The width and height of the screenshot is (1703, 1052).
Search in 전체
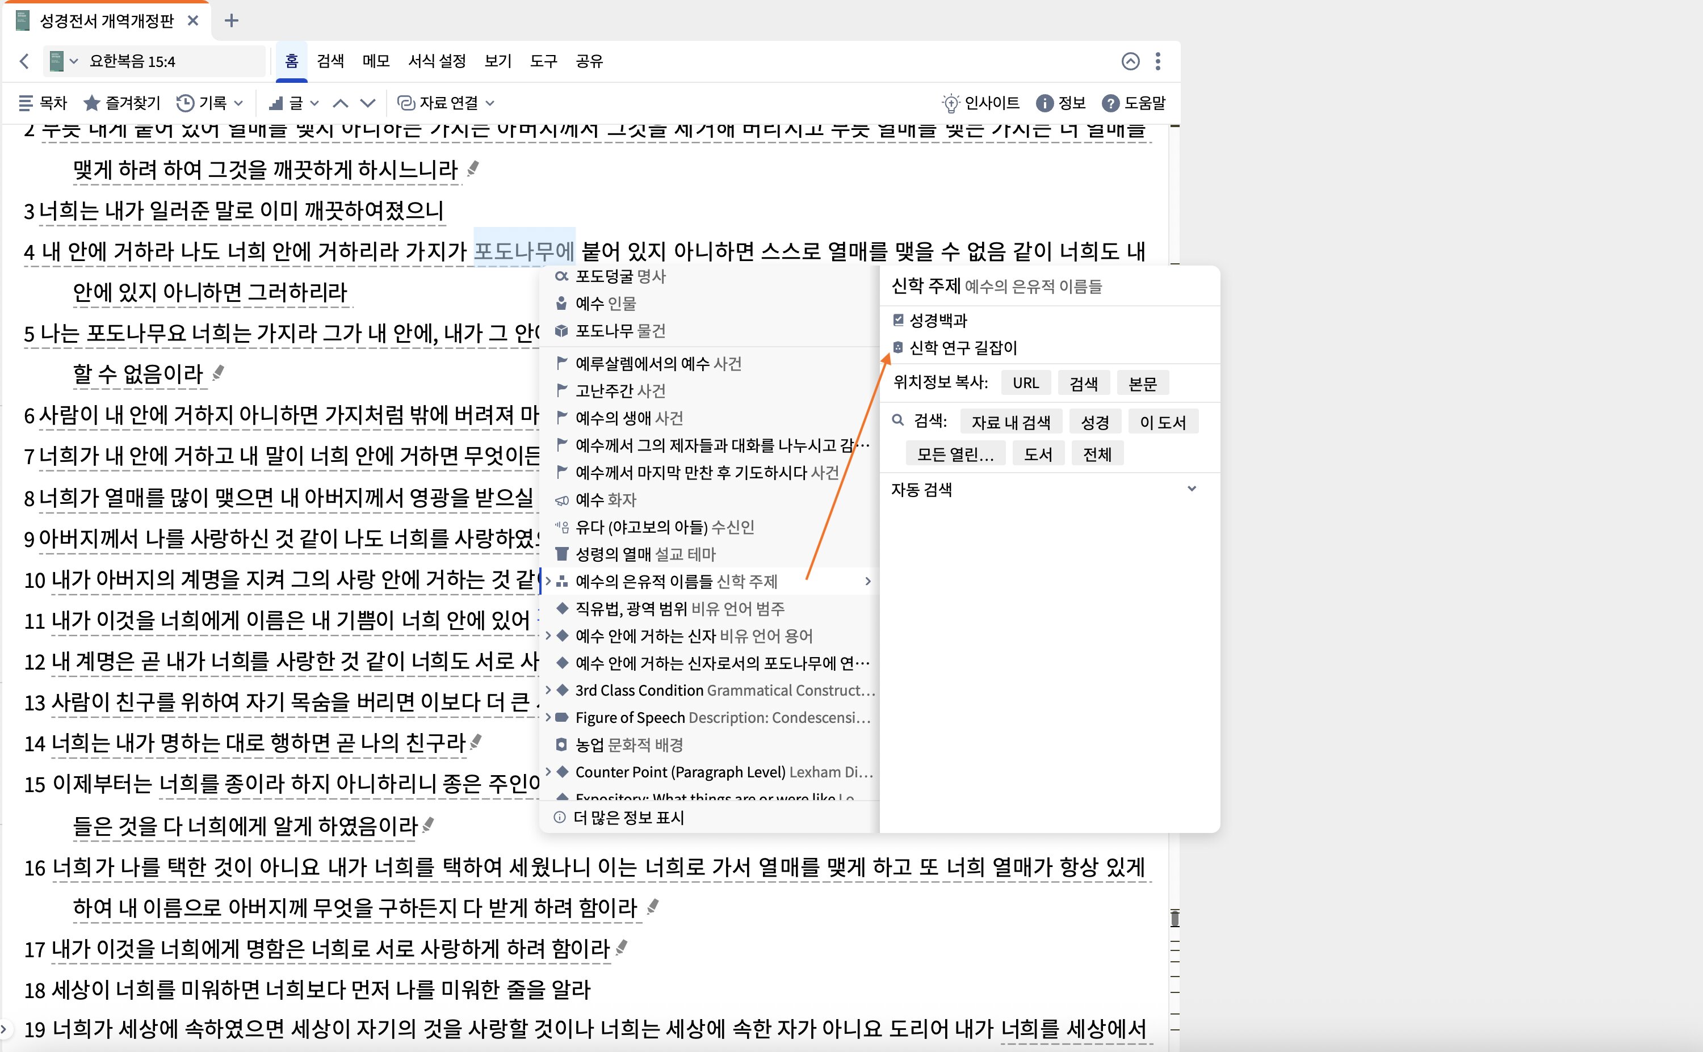tap(1097, 455)
